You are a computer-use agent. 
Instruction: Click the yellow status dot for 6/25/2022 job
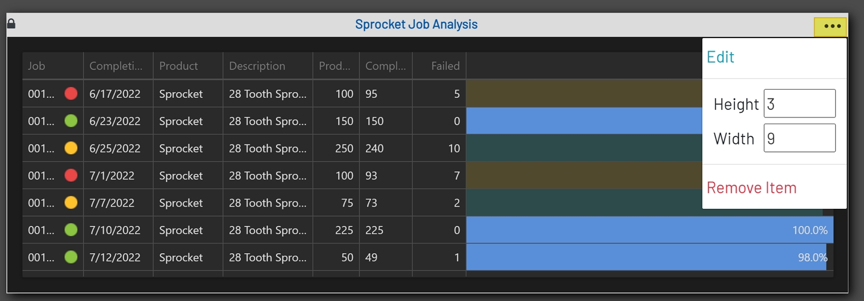[x=71, y=148]
